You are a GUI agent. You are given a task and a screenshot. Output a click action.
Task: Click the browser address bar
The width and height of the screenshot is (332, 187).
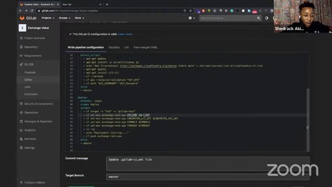coord(110,10)
